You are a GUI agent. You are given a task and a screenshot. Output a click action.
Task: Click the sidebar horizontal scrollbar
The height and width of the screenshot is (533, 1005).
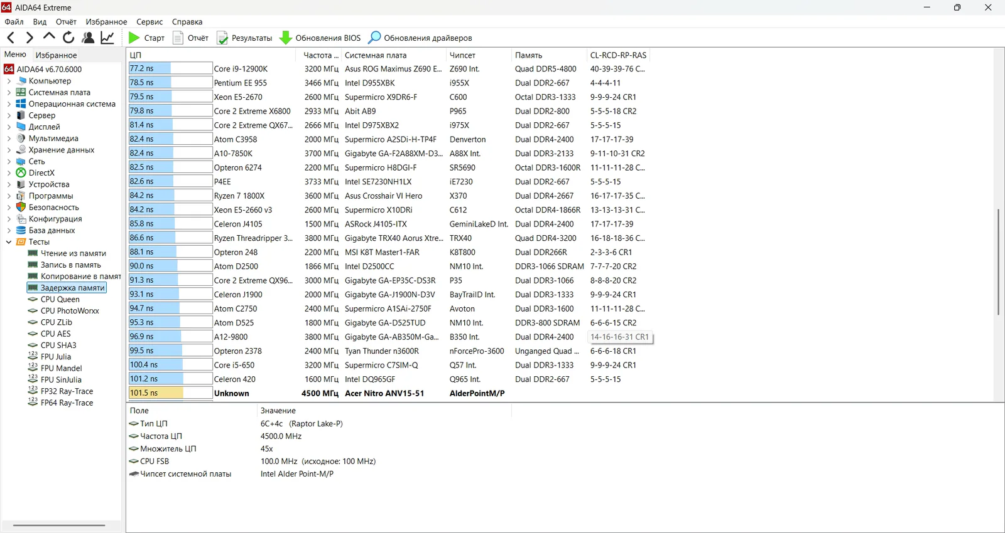pos(59,525)
